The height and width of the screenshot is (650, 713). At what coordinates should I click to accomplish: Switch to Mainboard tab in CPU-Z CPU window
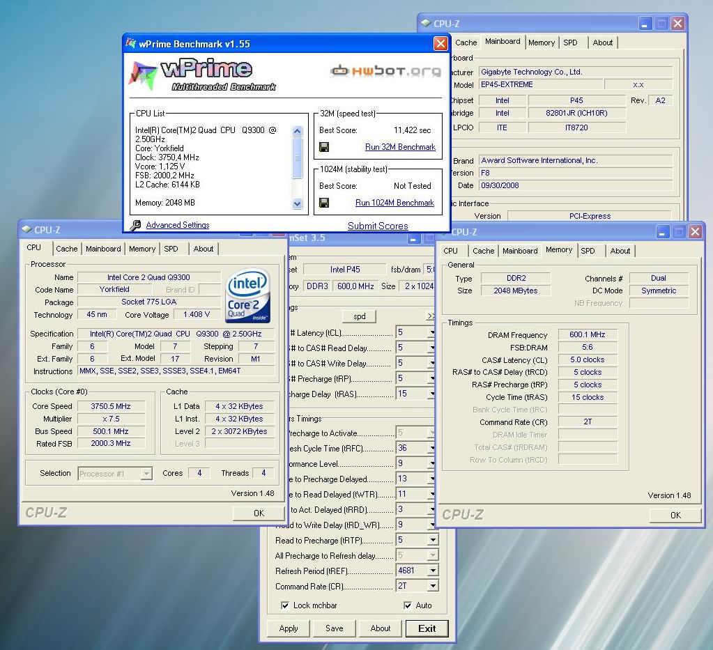103,249
